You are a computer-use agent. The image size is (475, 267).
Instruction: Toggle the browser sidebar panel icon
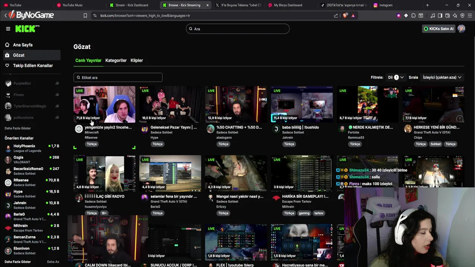tap(440, 16)
